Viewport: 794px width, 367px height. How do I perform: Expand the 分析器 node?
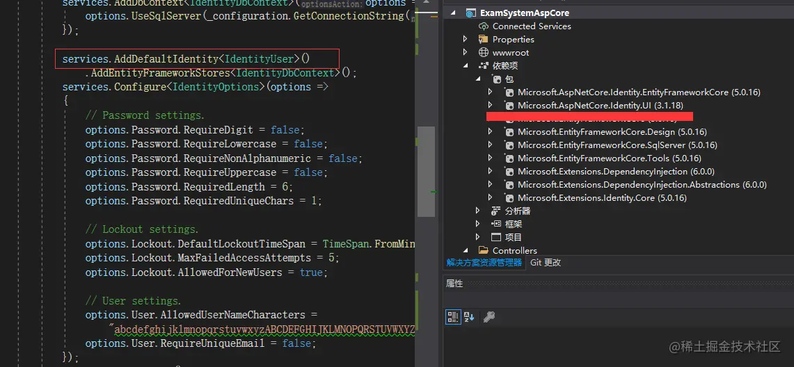coord(477,211)
